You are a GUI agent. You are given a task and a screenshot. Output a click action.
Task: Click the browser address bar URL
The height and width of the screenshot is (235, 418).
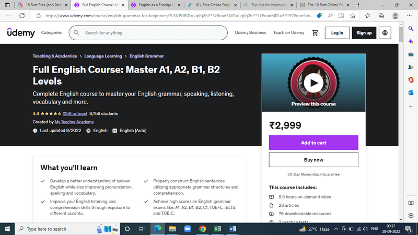coord(179,16)
